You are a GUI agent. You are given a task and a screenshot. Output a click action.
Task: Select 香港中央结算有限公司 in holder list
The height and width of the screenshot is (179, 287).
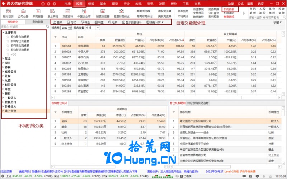pyautogui.click(x=226, y=155)
